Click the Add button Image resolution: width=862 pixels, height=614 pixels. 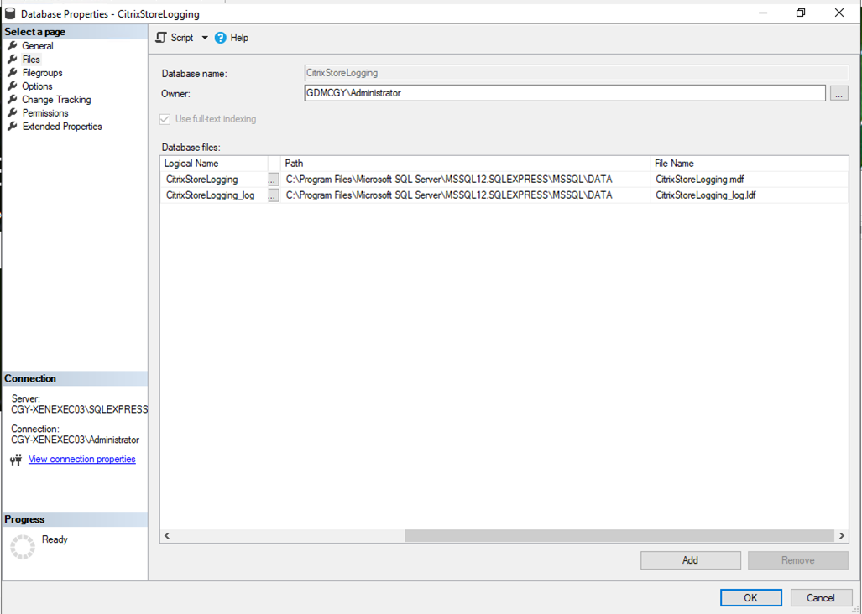click(691, 560)
